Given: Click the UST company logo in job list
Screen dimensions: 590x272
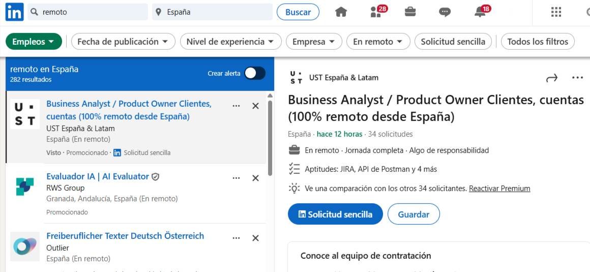Looking at the screenshot, I should (25, 114).
